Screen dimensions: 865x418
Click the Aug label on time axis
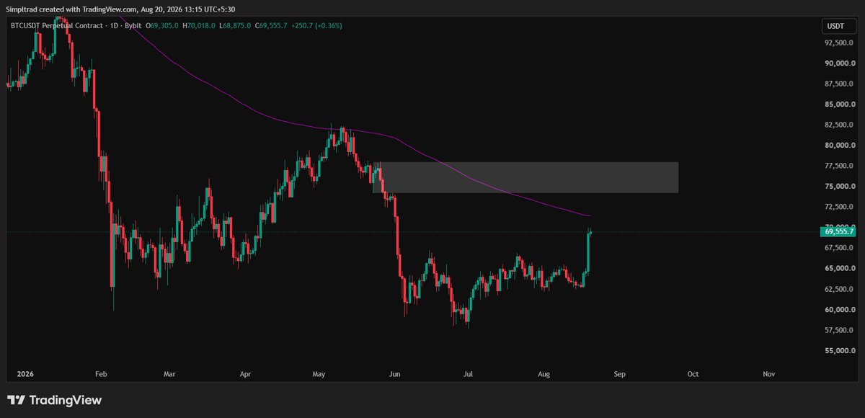tap(544, 374)
